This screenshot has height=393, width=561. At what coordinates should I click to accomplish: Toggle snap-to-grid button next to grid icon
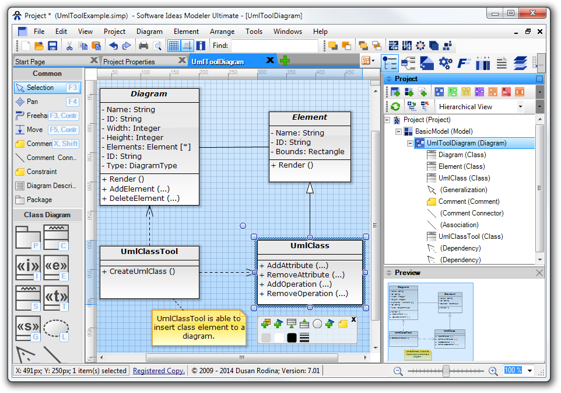187,46
